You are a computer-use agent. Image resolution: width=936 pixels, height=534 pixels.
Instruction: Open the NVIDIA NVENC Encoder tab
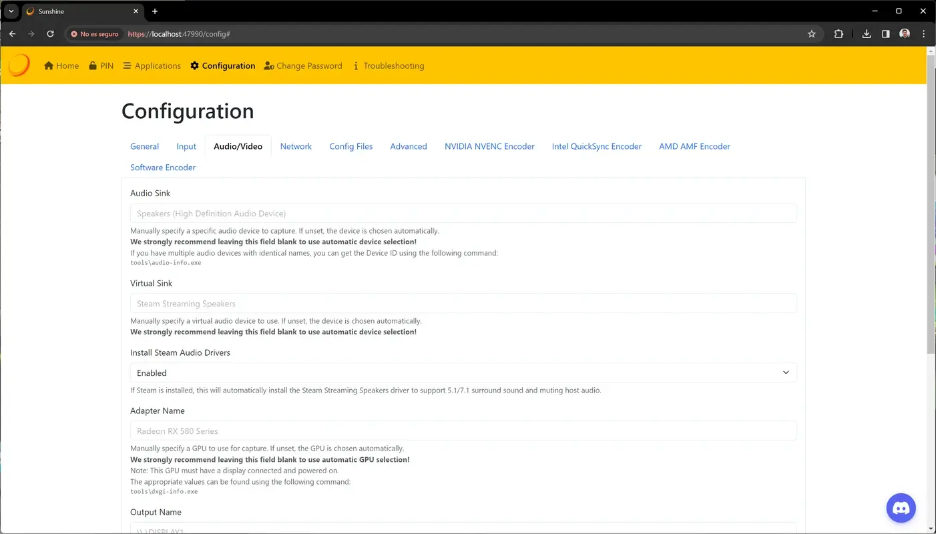pyautogui.click(x=489, y=146)
